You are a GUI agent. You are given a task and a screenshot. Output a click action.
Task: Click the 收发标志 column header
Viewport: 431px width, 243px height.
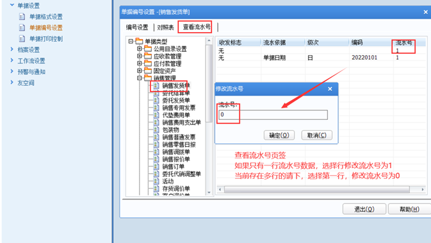239,43
